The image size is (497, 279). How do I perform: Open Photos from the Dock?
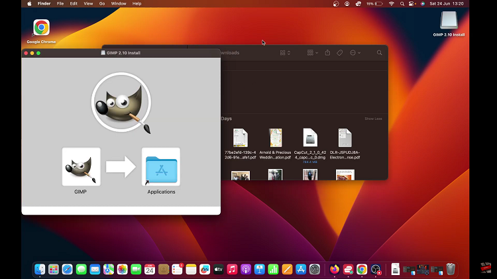pyautogui.click(x=123, y=270)
